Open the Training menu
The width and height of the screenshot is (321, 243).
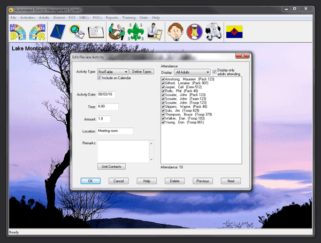(x=129, y=18)
